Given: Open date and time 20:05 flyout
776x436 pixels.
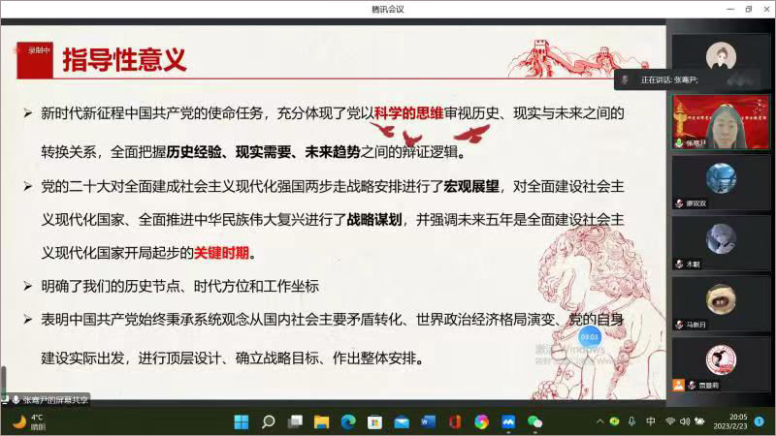Looking at the screenshot, I should [729, 421].
